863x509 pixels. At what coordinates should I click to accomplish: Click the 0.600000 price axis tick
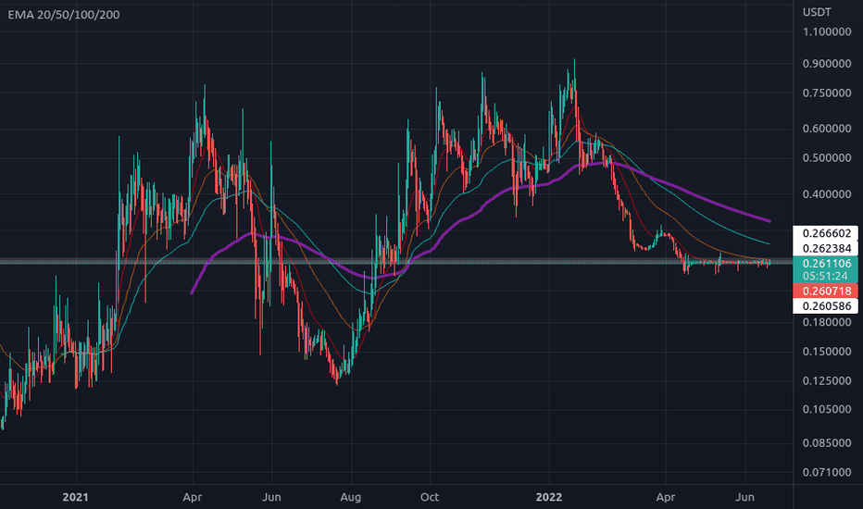pos(827,129)
